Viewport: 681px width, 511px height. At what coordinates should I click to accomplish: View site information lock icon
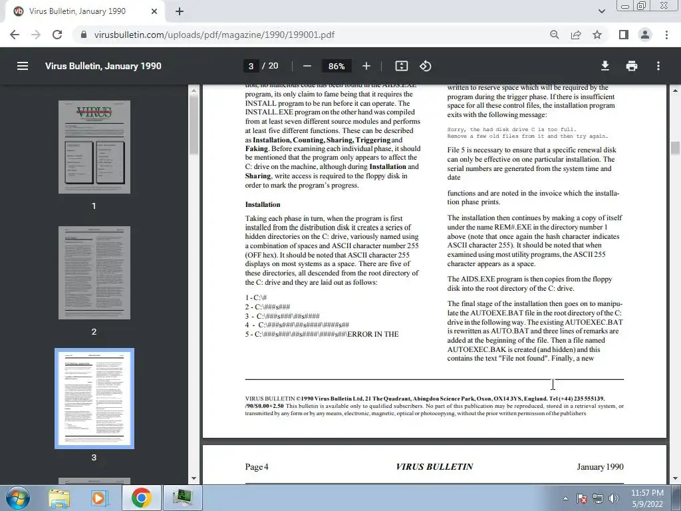(84, 35)
